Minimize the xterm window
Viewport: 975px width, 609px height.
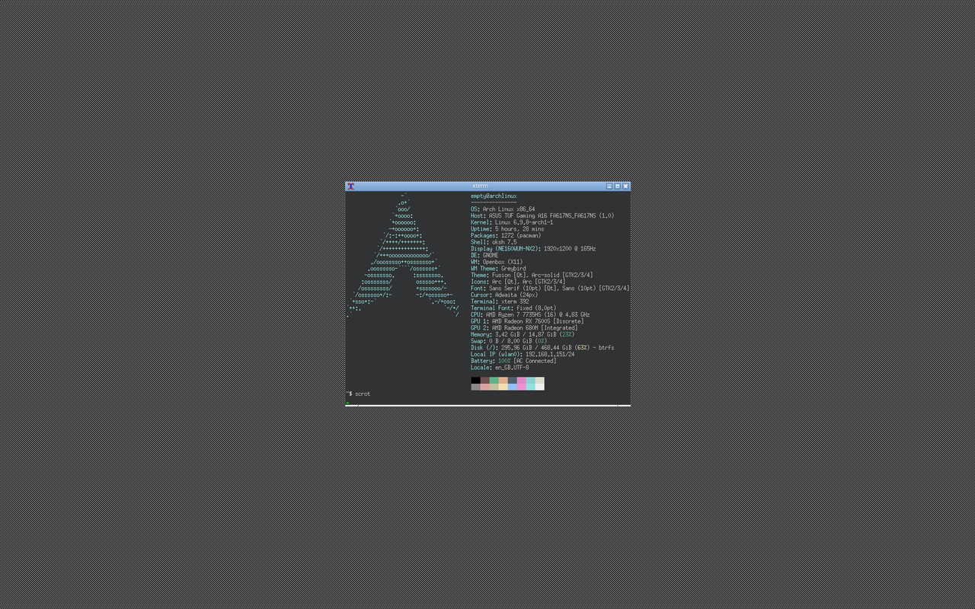point(609,186)
